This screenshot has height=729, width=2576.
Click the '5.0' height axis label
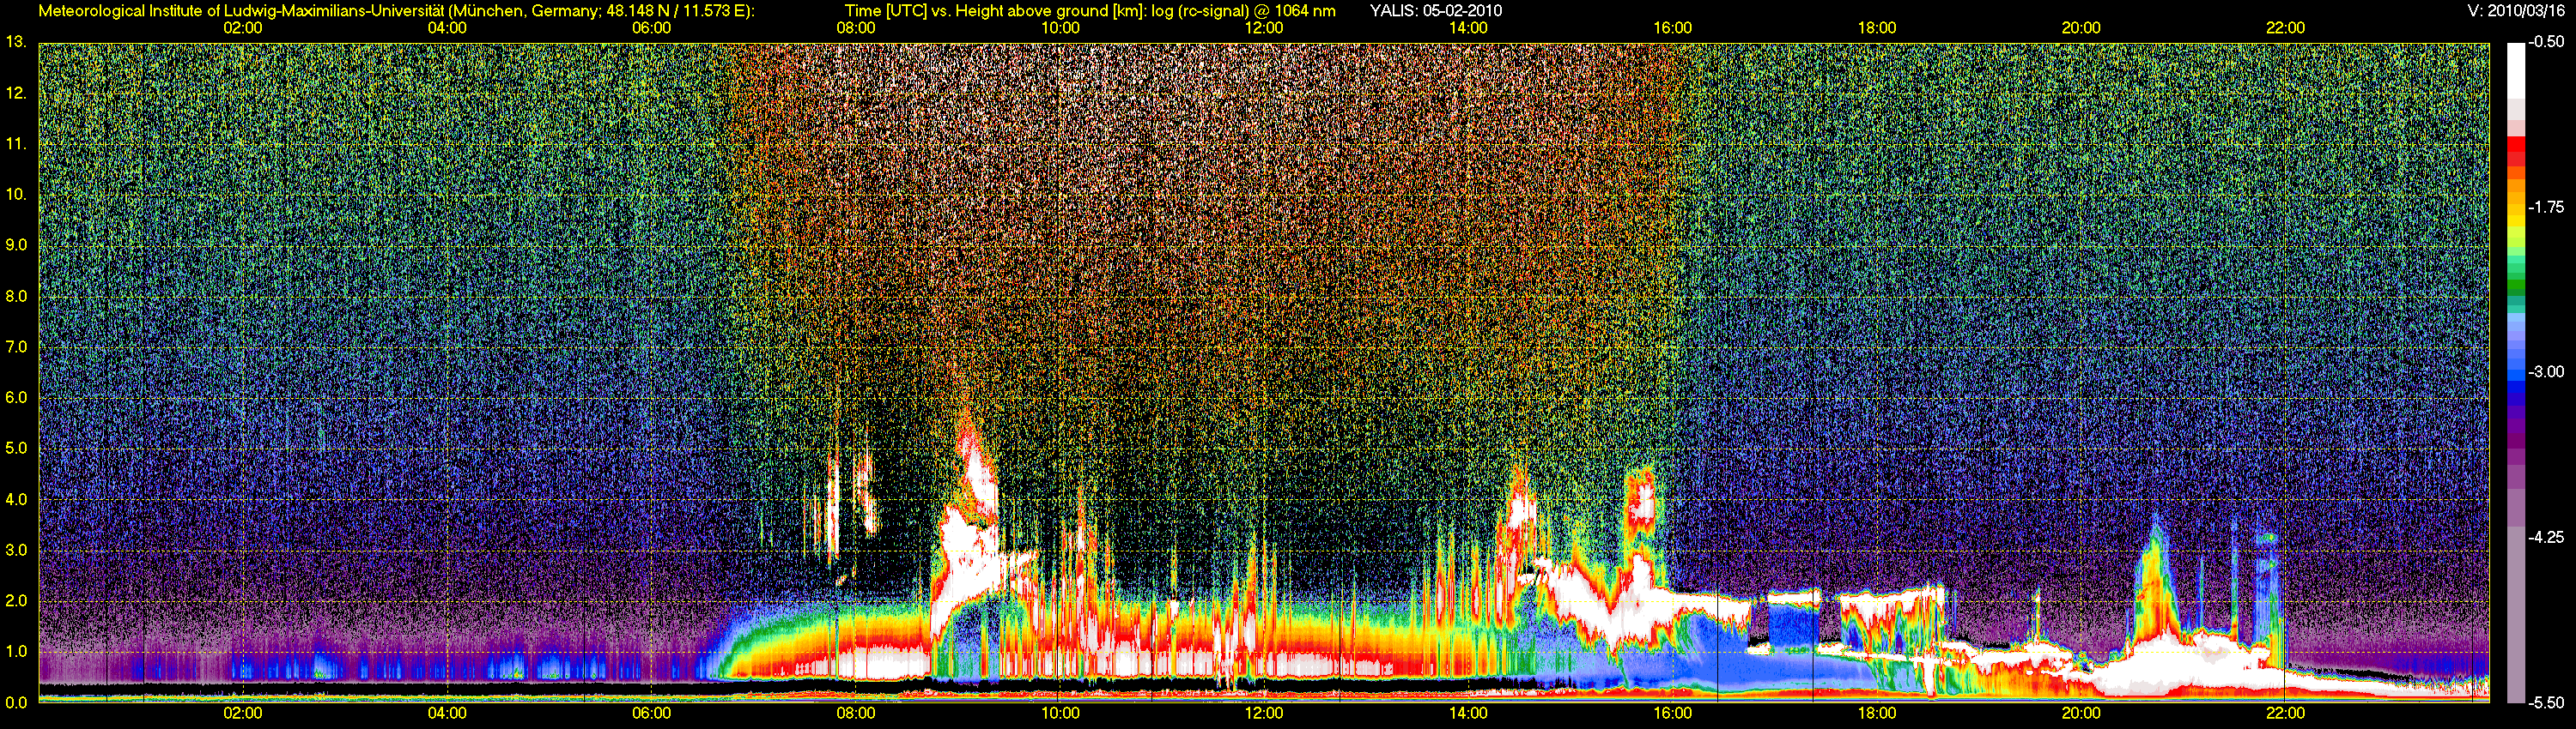[16, 449]
